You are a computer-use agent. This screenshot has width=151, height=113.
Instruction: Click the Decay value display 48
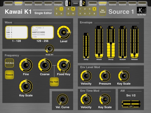point(111,27)
